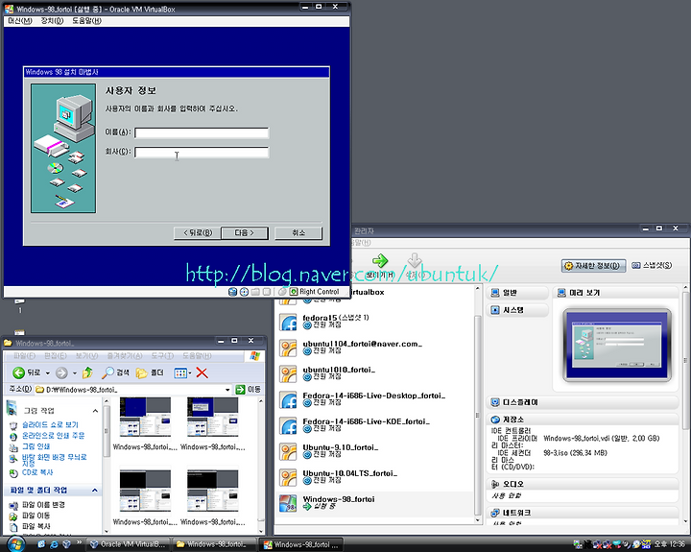Select the bottom-right Windows-98_fortoi thumbnail
The width and height of the screenshot is (691, 552).
[x=213, y=491]
